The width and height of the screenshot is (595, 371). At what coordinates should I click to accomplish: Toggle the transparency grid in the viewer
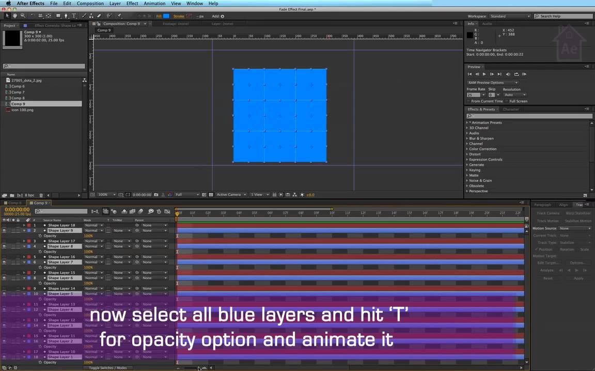(211, 195)
